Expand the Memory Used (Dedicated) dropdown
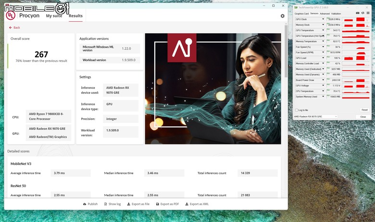Viewport: 375px width, 222px height. [323, 69]
